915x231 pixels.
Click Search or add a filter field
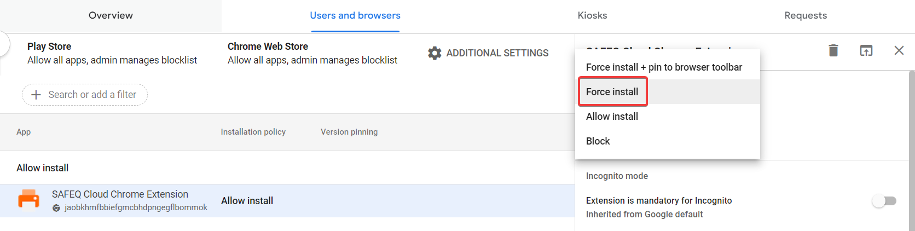click(x=92, y=95)
